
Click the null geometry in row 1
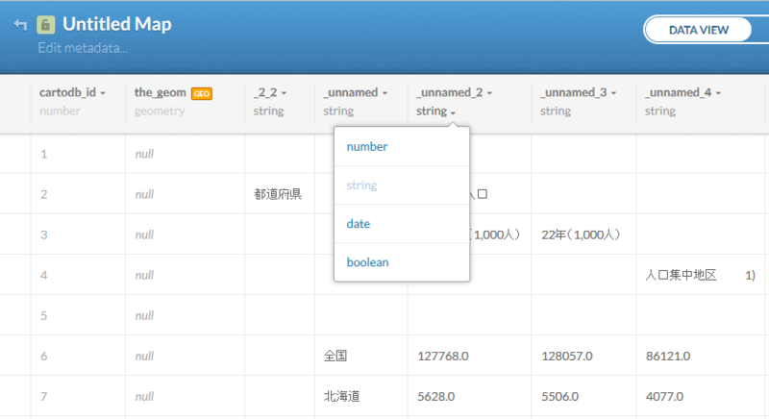coord(144,155)
